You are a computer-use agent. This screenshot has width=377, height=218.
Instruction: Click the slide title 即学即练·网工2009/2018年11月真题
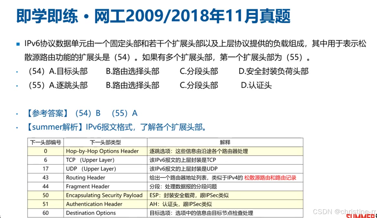153,16
